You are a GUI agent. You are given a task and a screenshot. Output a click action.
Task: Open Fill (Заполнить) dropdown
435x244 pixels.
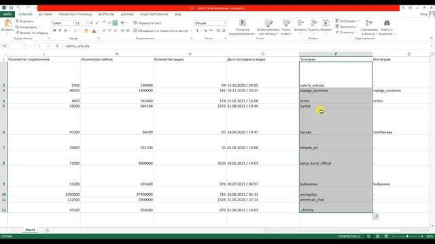pos(346,26)
